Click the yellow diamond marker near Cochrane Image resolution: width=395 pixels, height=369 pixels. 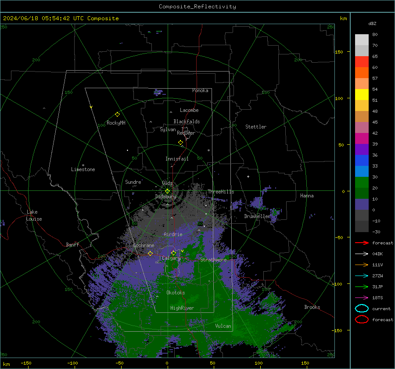click(x=150, y=253)
